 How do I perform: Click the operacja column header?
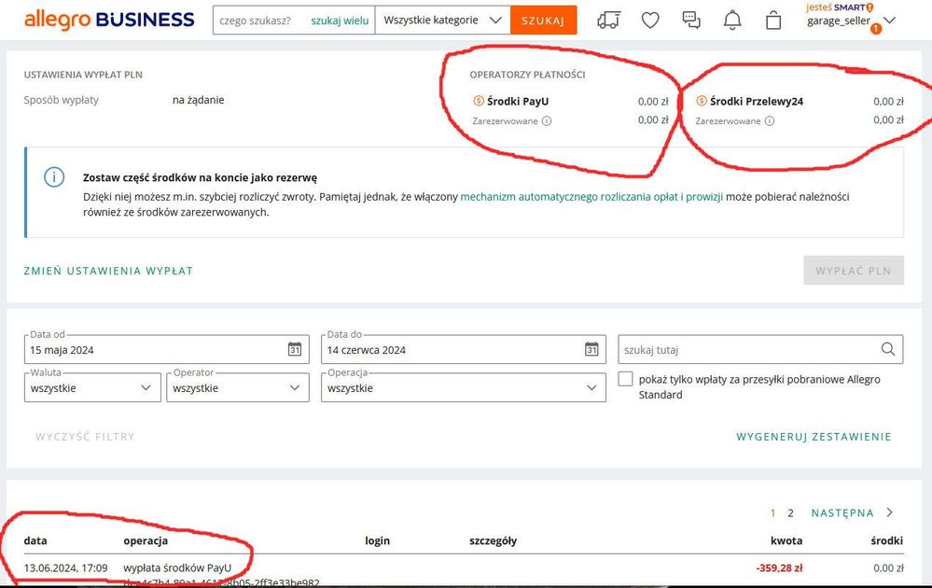[146, 540]
